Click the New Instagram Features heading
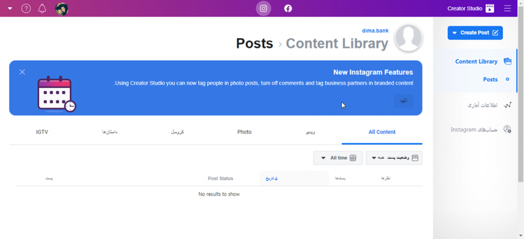 pyautogui.click(x=373, y=73)
